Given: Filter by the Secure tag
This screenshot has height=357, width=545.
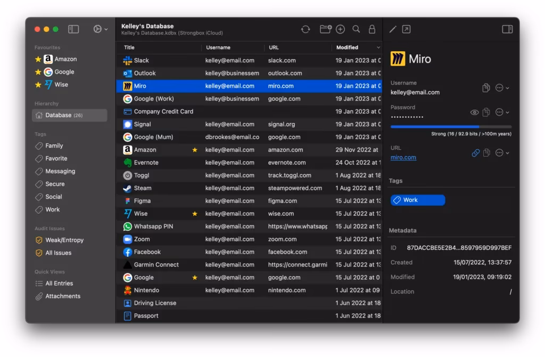Looking at the screenshot, I should (55, 184).
